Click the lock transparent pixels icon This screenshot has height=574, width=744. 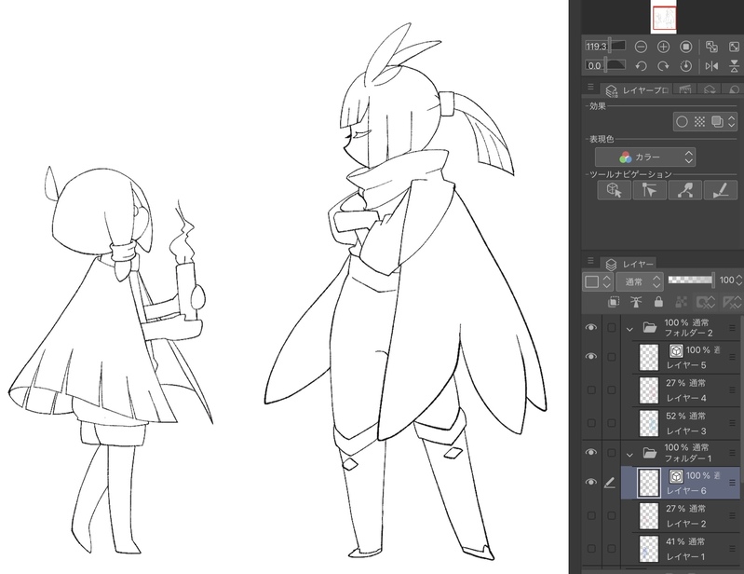[x=681, y=302]
